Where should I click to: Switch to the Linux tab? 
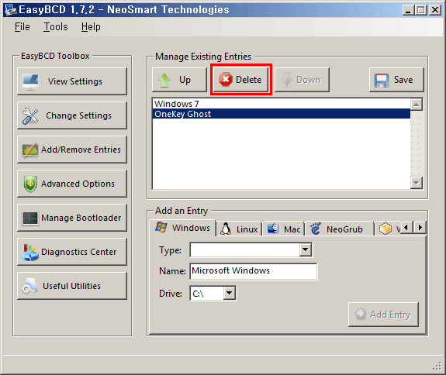pos(239,229)
